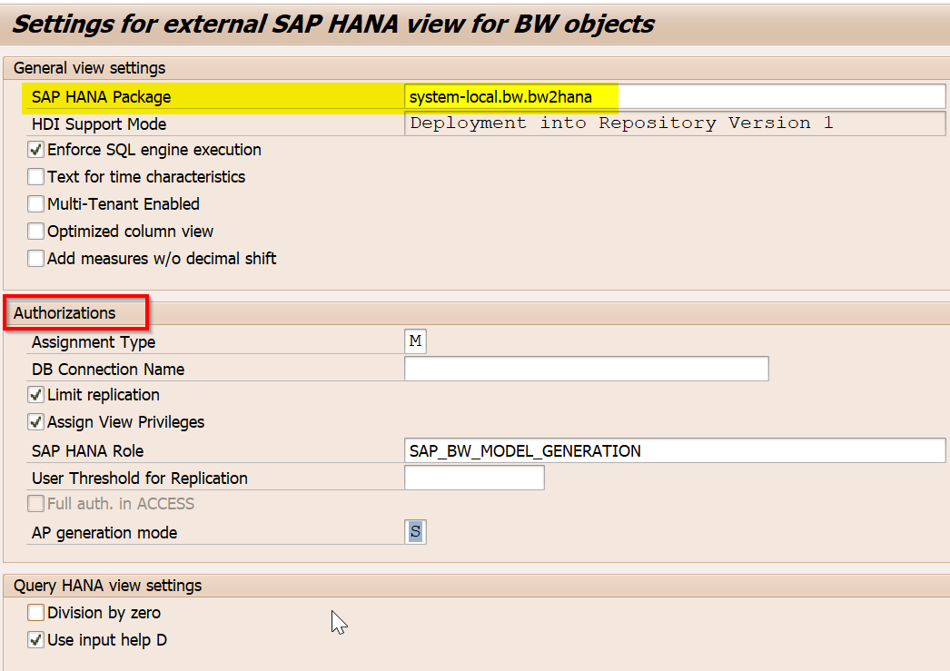Click the SAP HANA Package label

click(101, 97)
